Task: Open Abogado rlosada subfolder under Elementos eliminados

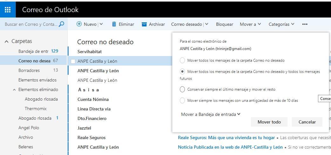Action: (x=41, y=99)
